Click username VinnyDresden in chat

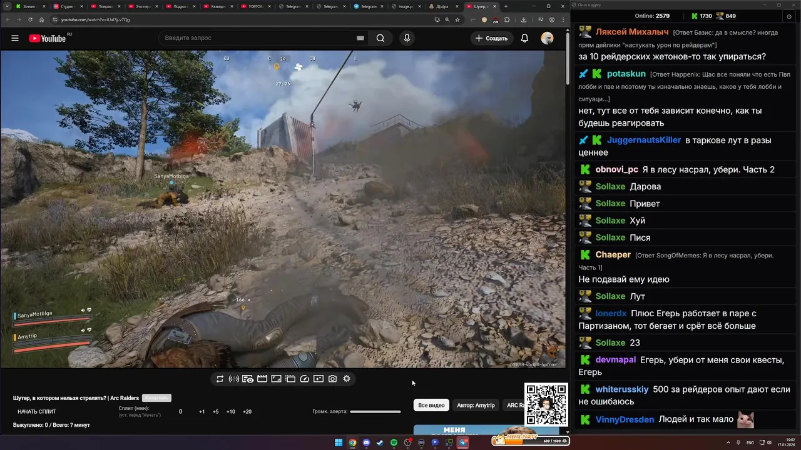pos(625,419)
